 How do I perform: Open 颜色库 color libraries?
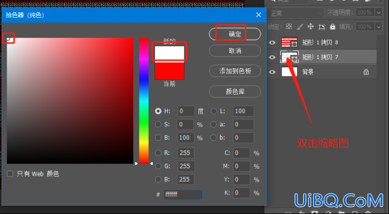[235, 92]
